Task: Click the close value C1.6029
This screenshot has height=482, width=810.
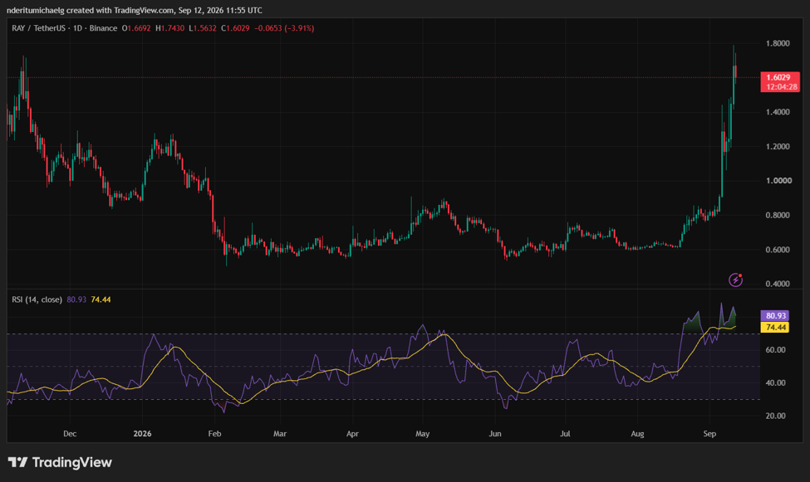Action: click(236, 28)
